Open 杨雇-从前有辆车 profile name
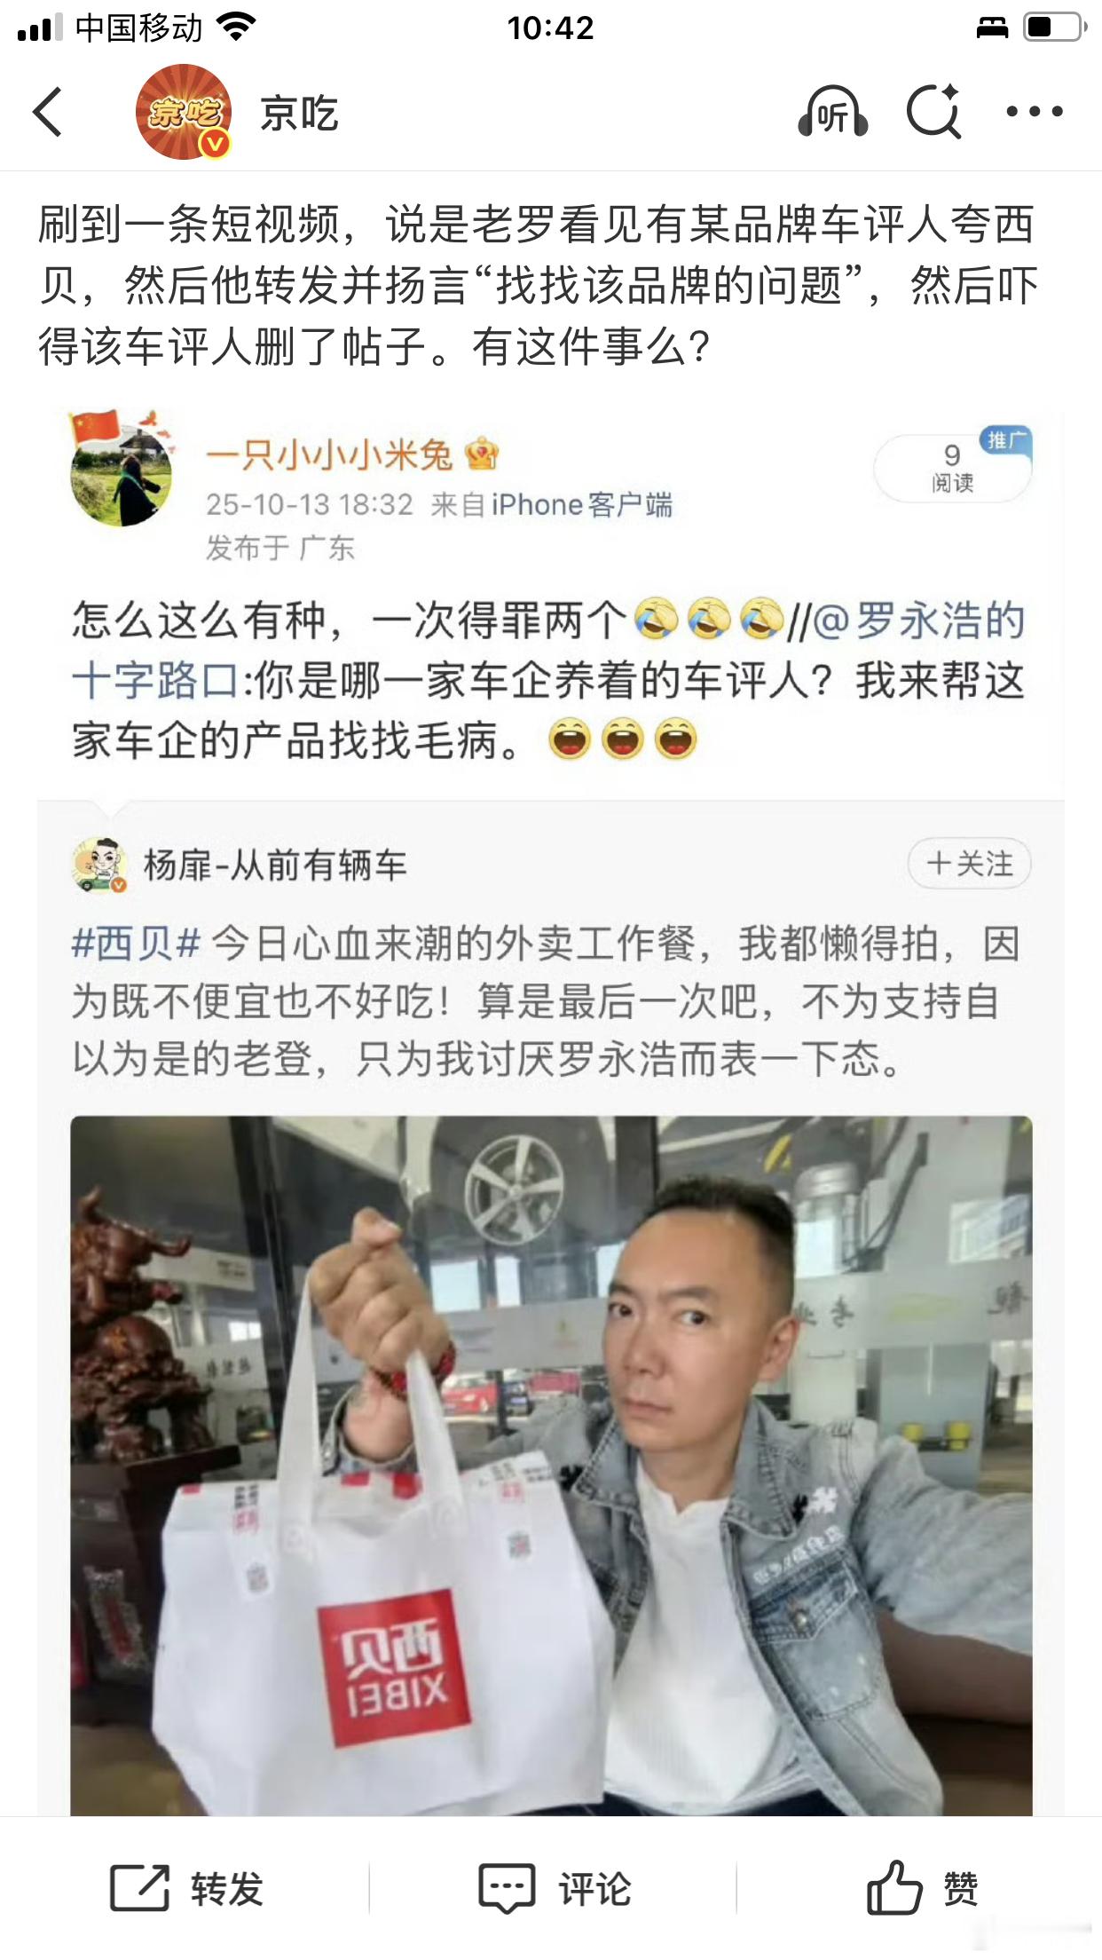Screen dimensions: 1102x1960 tap(275, 865)
